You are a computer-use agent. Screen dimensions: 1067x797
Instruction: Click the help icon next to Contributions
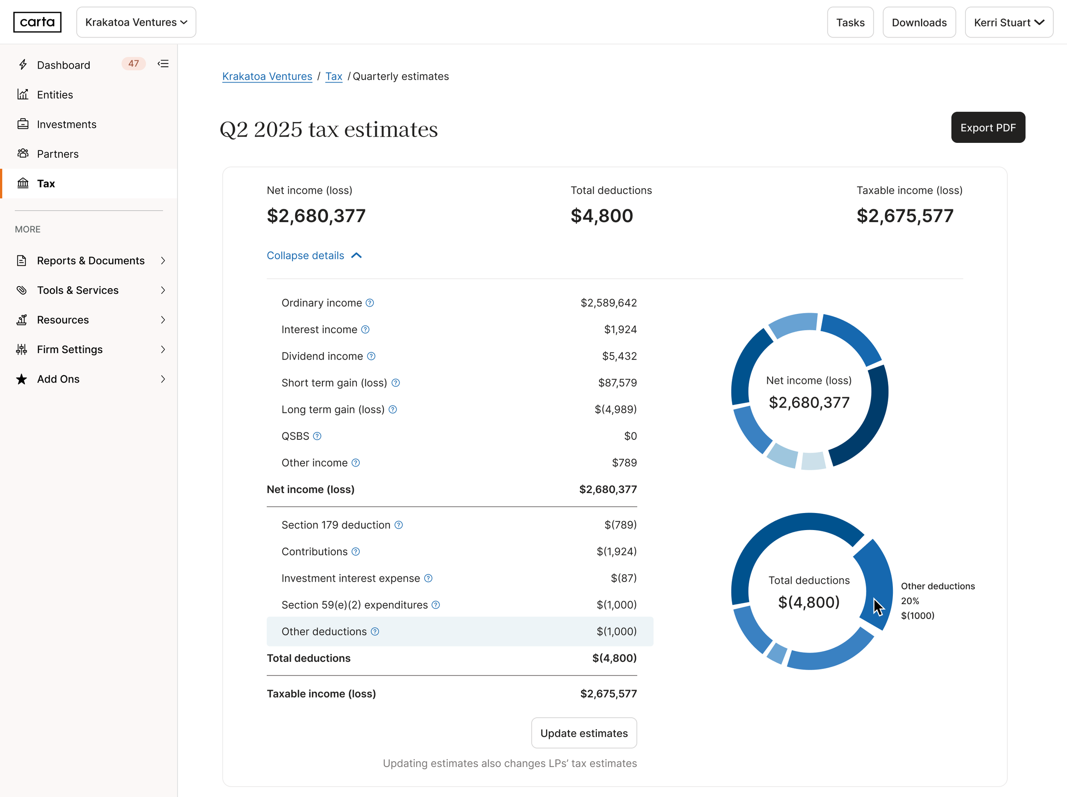pyautogui.click(x=356, y=551)
